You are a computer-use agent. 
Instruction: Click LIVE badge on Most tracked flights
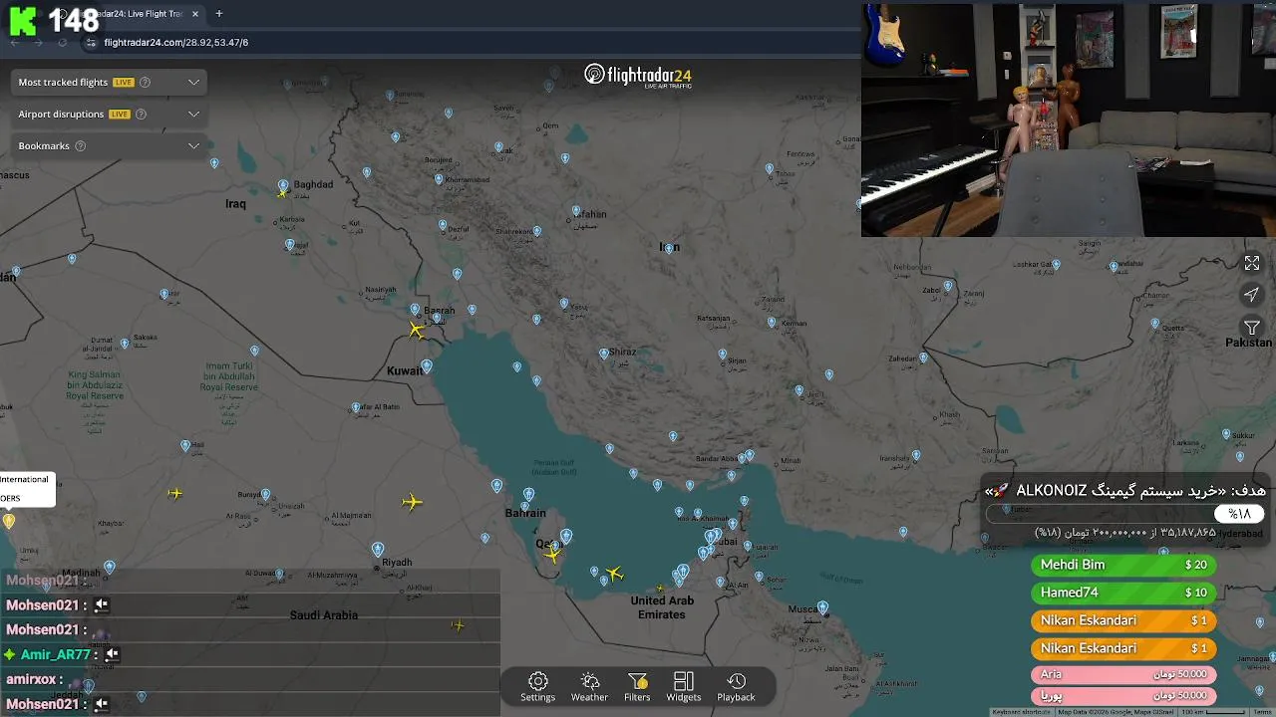tap(124, 82)
